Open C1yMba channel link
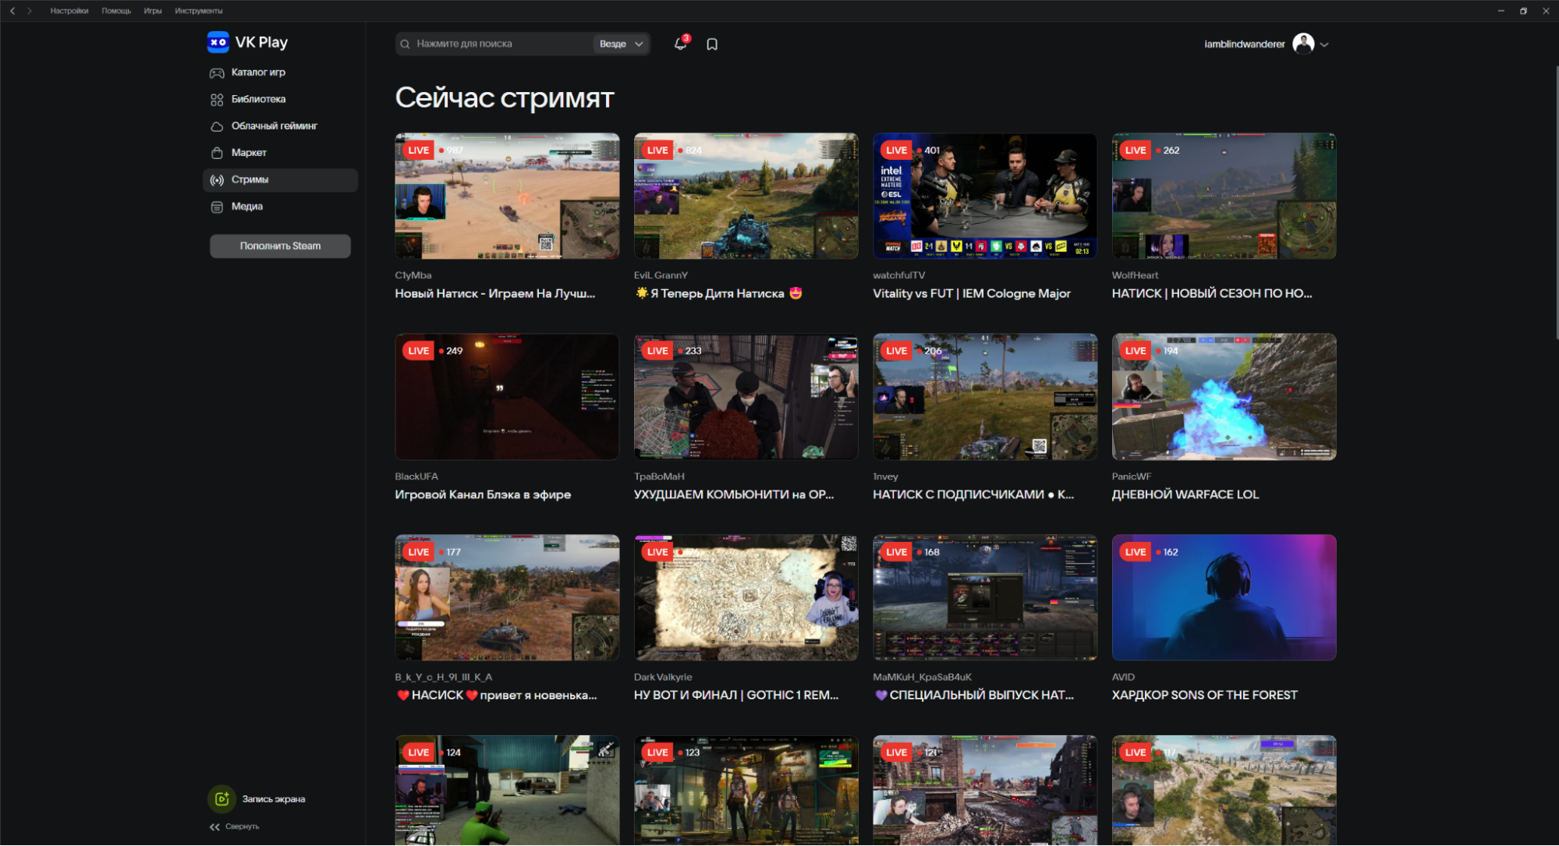The image size is (1559, 846). click(413, 275)
